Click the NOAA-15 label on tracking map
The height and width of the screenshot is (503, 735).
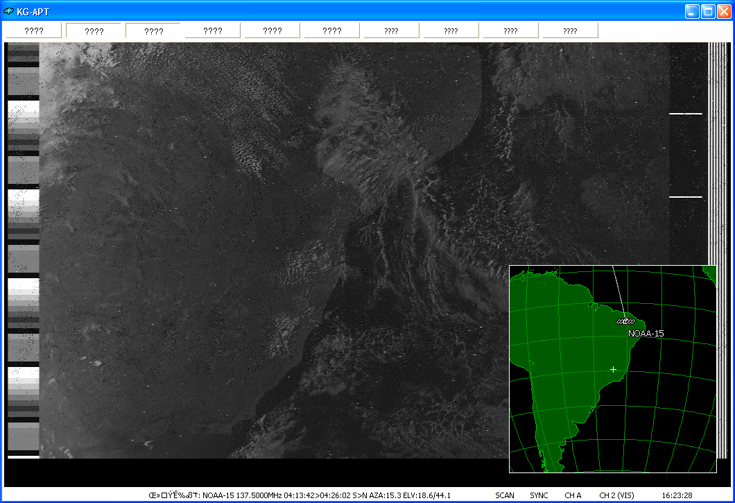point(646,334)
